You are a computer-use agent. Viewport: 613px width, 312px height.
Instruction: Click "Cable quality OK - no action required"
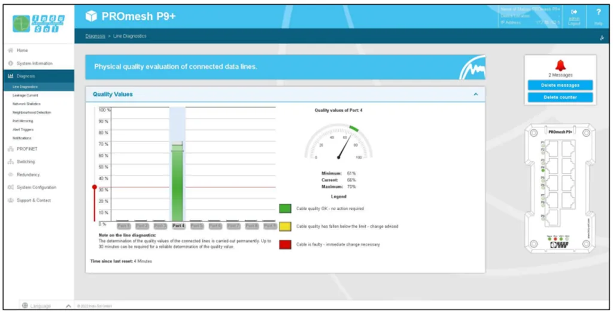pos(330,209)
